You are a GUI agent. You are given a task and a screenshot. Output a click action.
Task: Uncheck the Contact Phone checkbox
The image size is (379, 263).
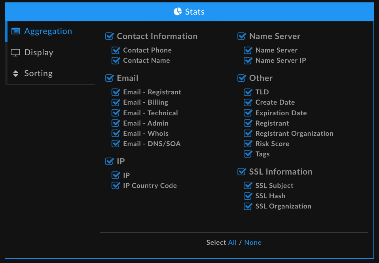point(116,50)
